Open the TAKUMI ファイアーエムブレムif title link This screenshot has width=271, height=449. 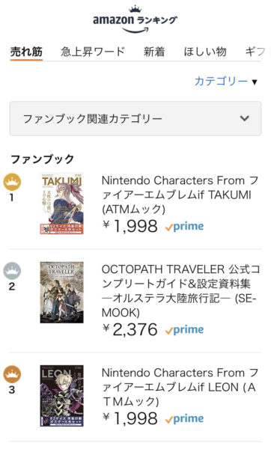tap(180, 195)
